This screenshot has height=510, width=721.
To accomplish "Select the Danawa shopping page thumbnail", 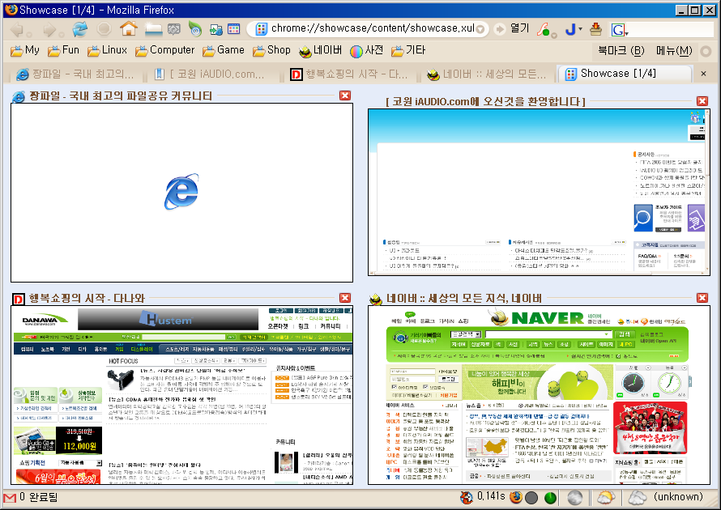I will coord(181,395).
